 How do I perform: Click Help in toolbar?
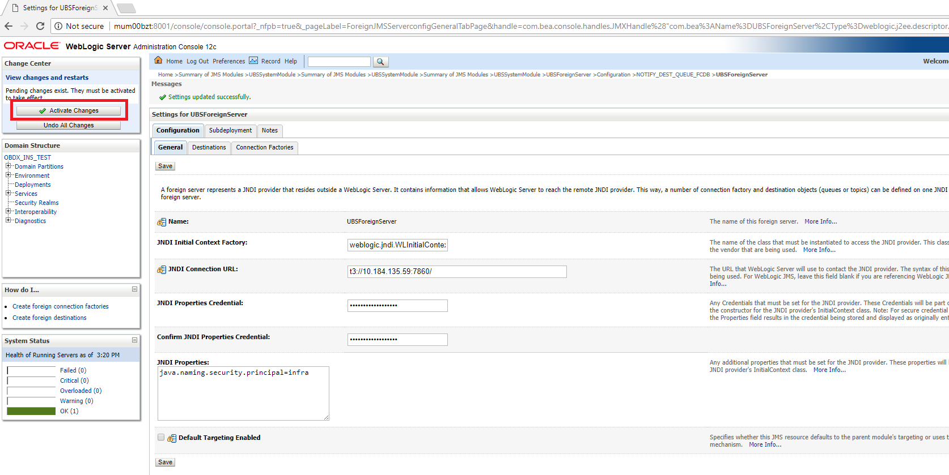coord(291,61)
